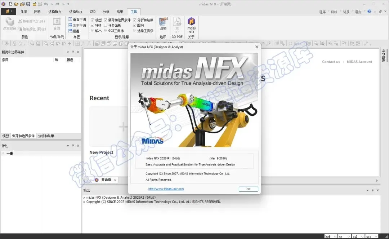Toggle the 分析和结果 checkbox in ribbon
Image resolution: width=389 pixels, height=239 pixels.
tap(134, 20)
